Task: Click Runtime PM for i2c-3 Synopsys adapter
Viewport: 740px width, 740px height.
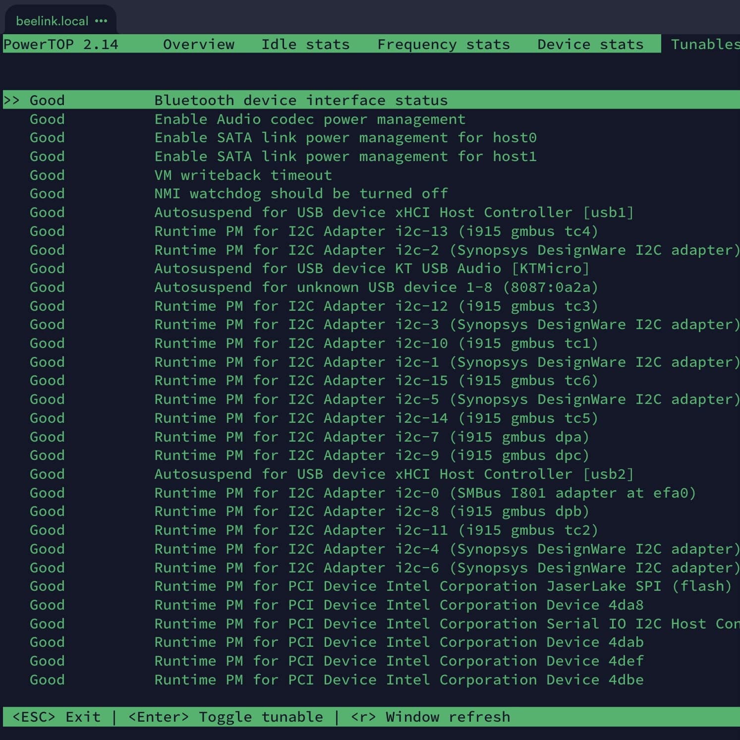Action: [x=447, y=324]
